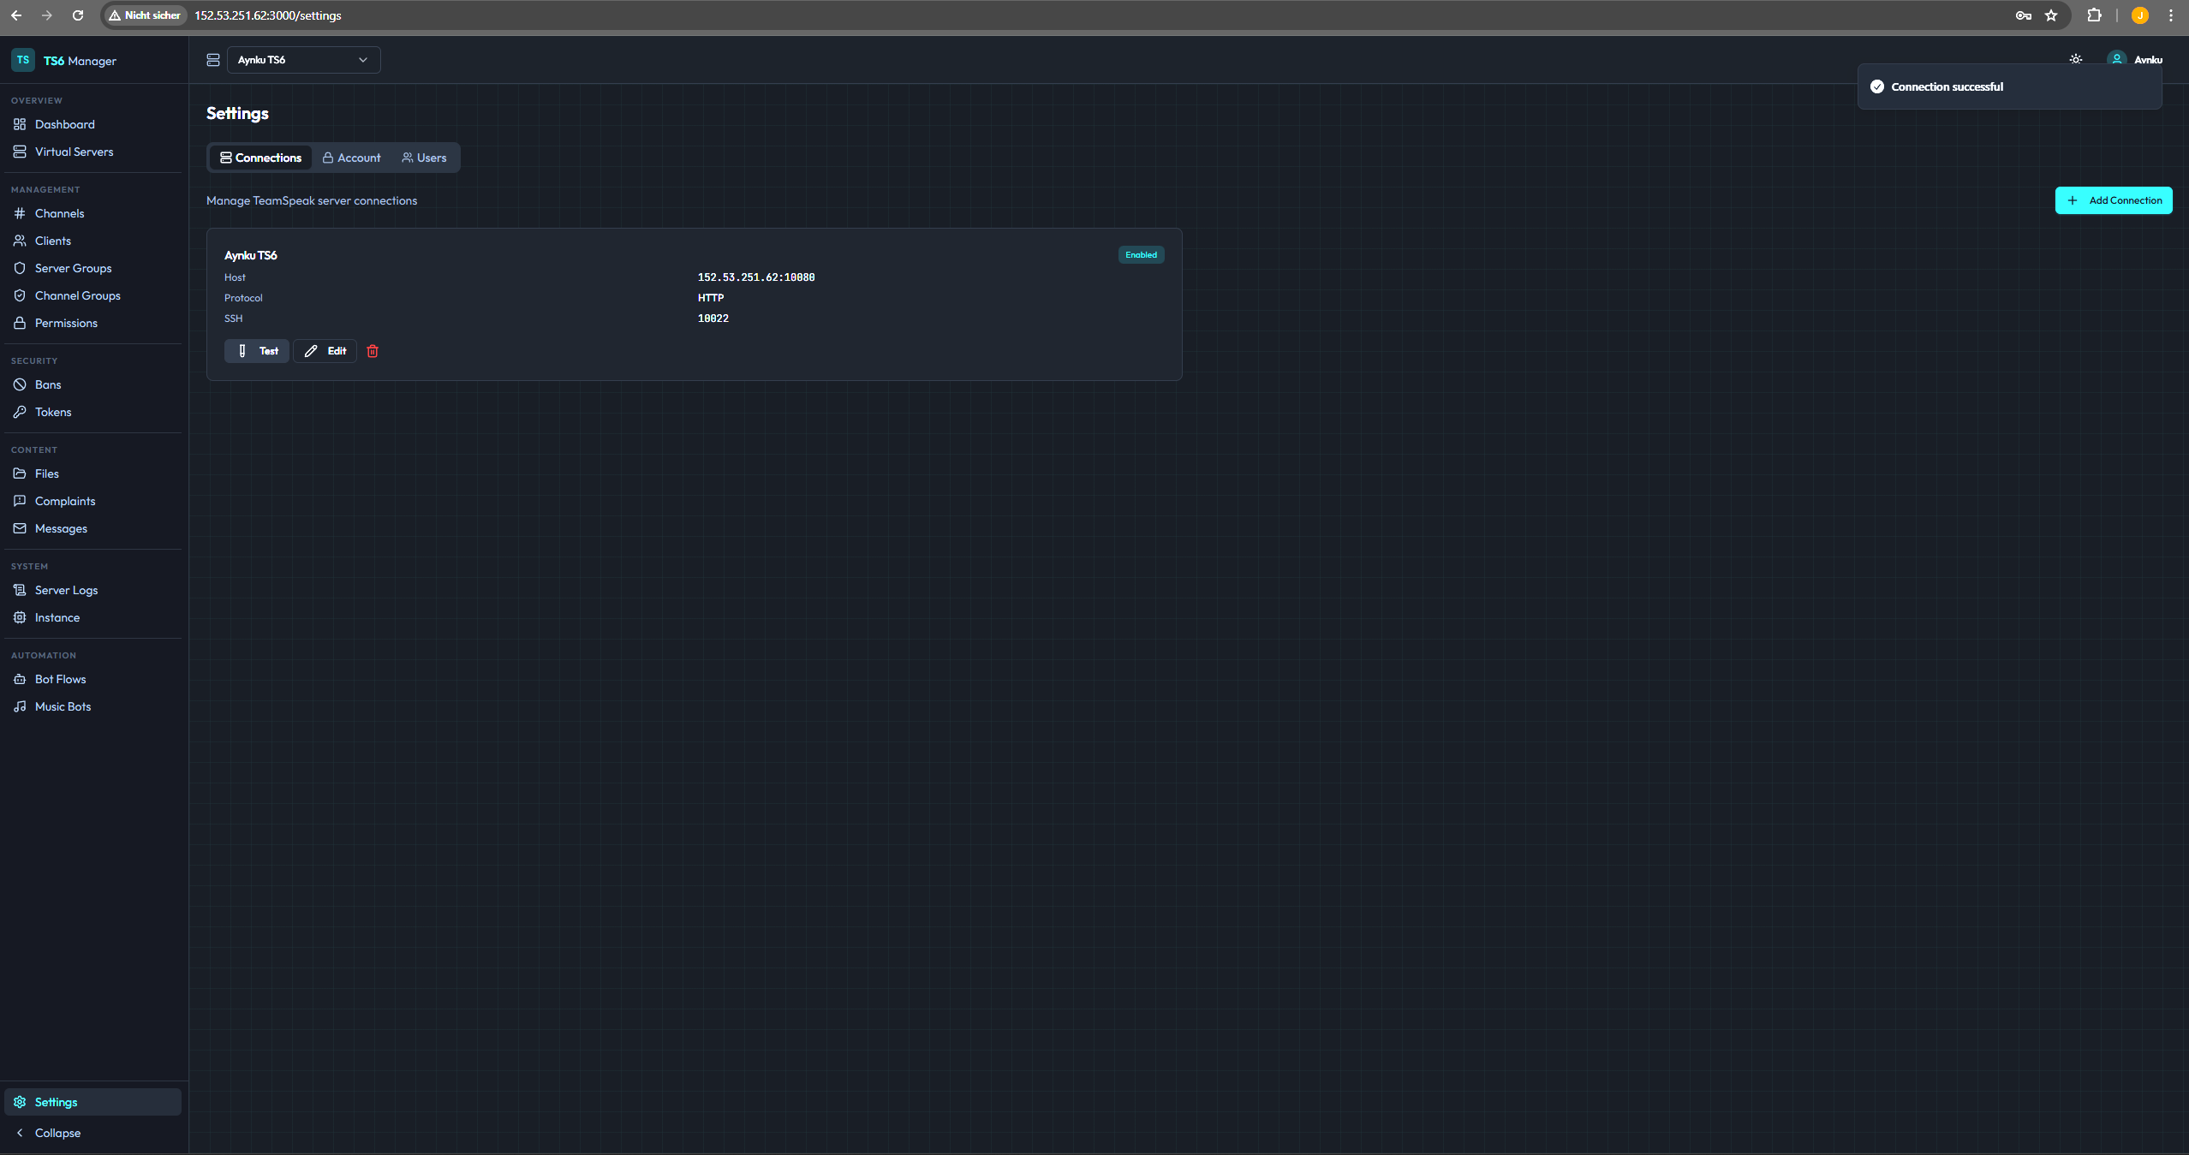2189x1155 pixels.
Task: Click the Enabled status badge
Action: 1141,255
